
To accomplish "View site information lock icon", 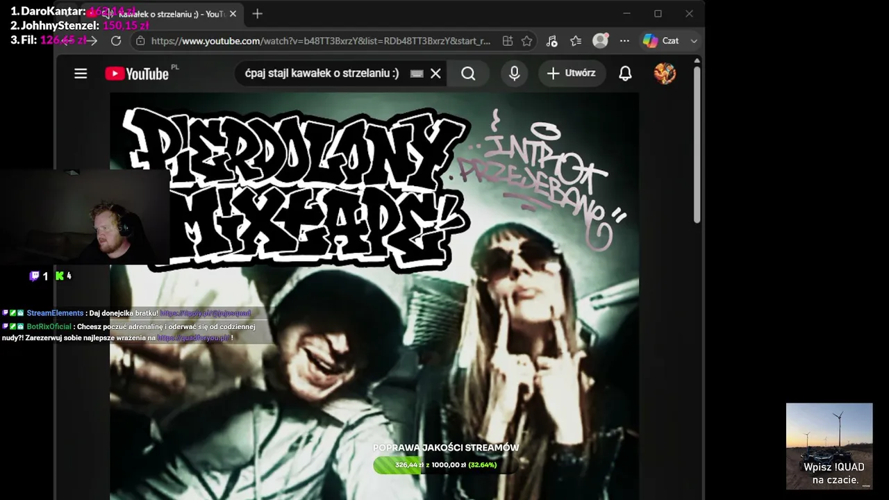I will point(140,41).
